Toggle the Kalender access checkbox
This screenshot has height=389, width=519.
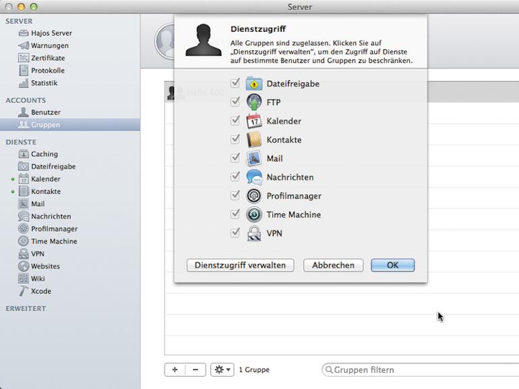235,120
